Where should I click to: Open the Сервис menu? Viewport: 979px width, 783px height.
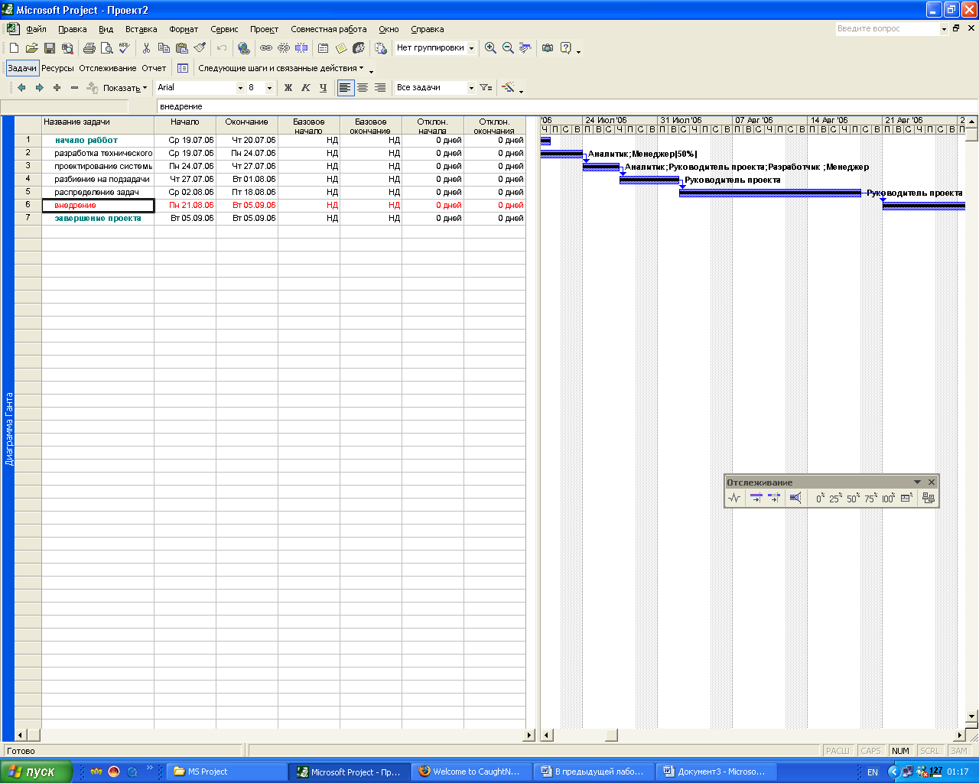click(224, 29)
